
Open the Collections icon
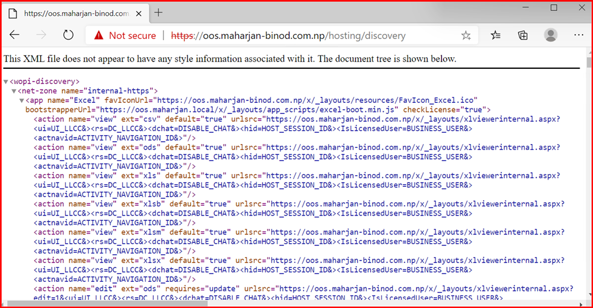click(x=522, y=35)
